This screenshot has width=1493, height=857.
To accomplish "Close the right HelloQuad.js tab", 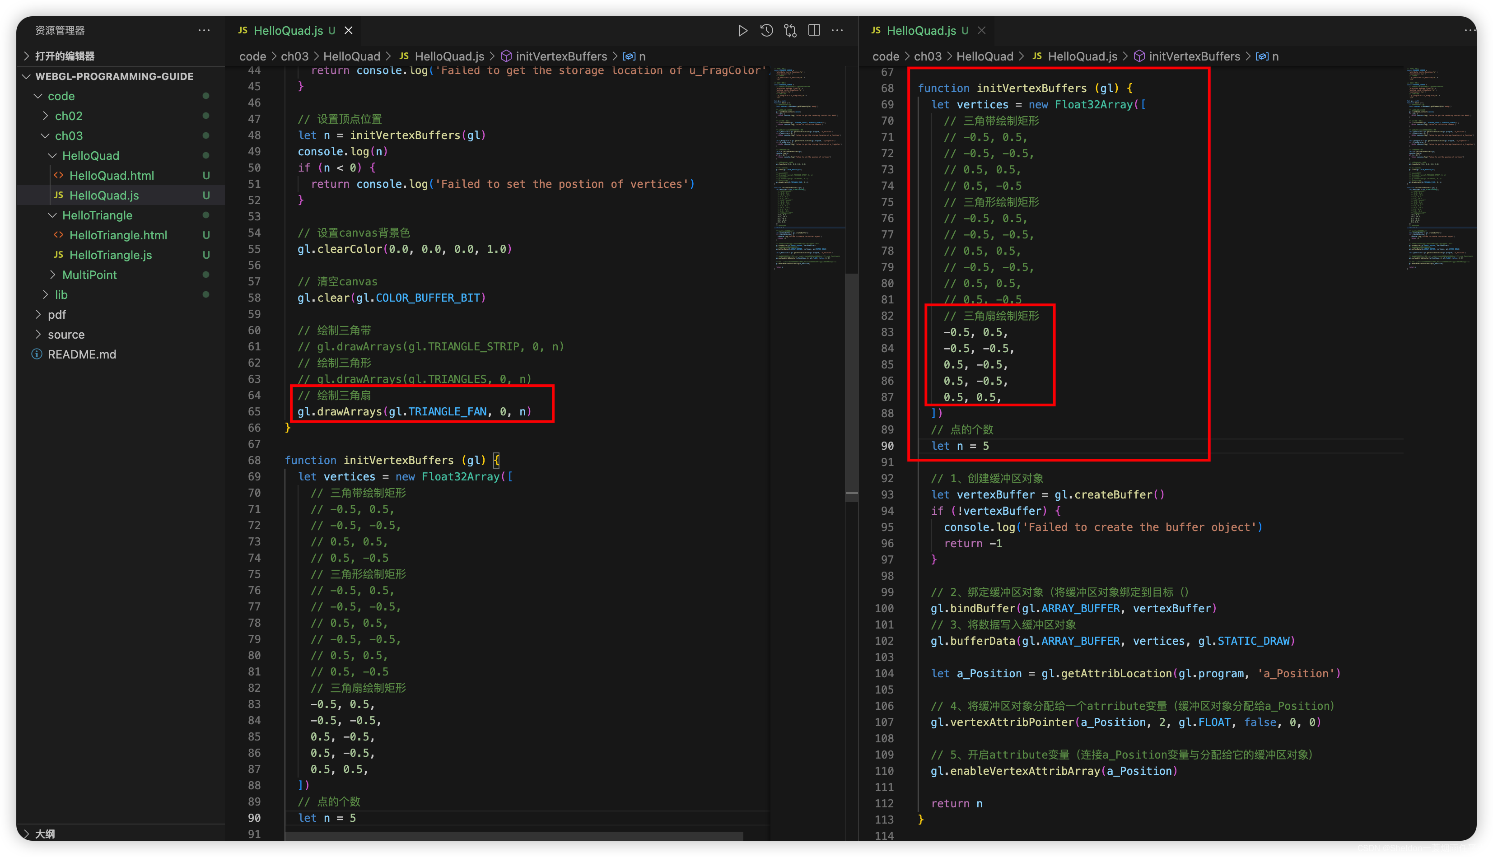I will point(981,31).
